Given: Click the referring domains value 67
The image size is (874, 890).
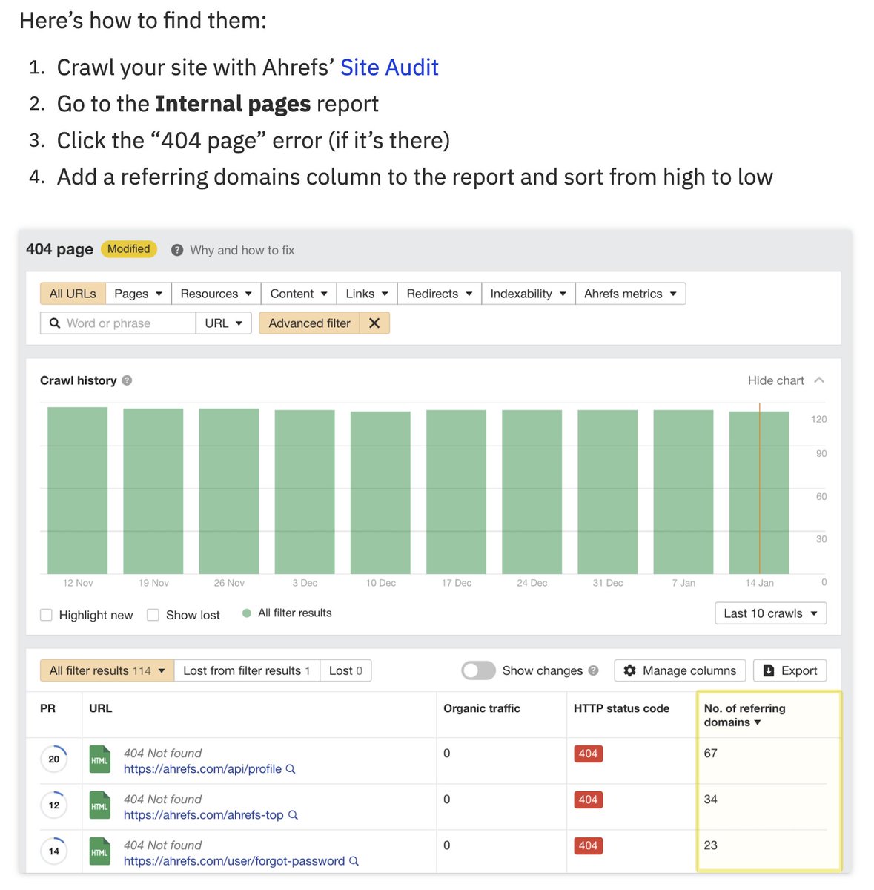Looking at the screenshot, I should [710, 754].
